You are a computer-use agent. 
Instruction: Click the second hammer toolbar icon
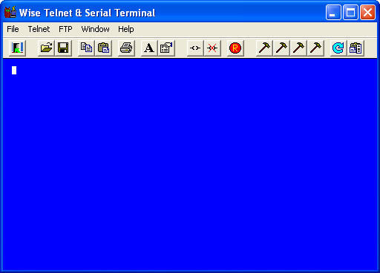(x=281, y=48)
